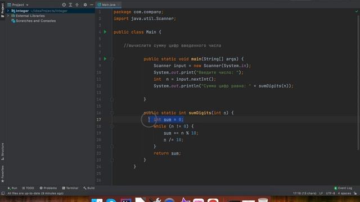The width and height of the screenshot is (360, 202).
Task: Click fold end marker at line 21
Action: click(112, 146)
